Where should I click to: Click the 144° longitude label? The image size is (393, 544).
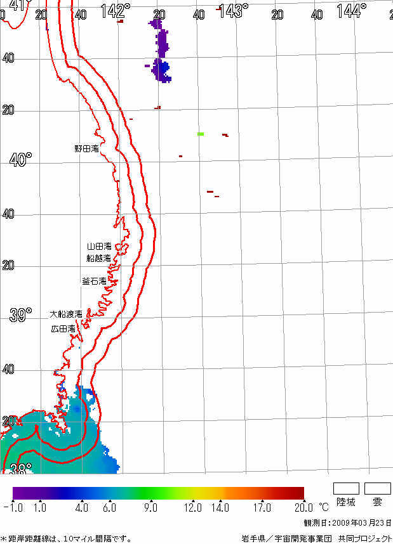(x=351, y=11)
